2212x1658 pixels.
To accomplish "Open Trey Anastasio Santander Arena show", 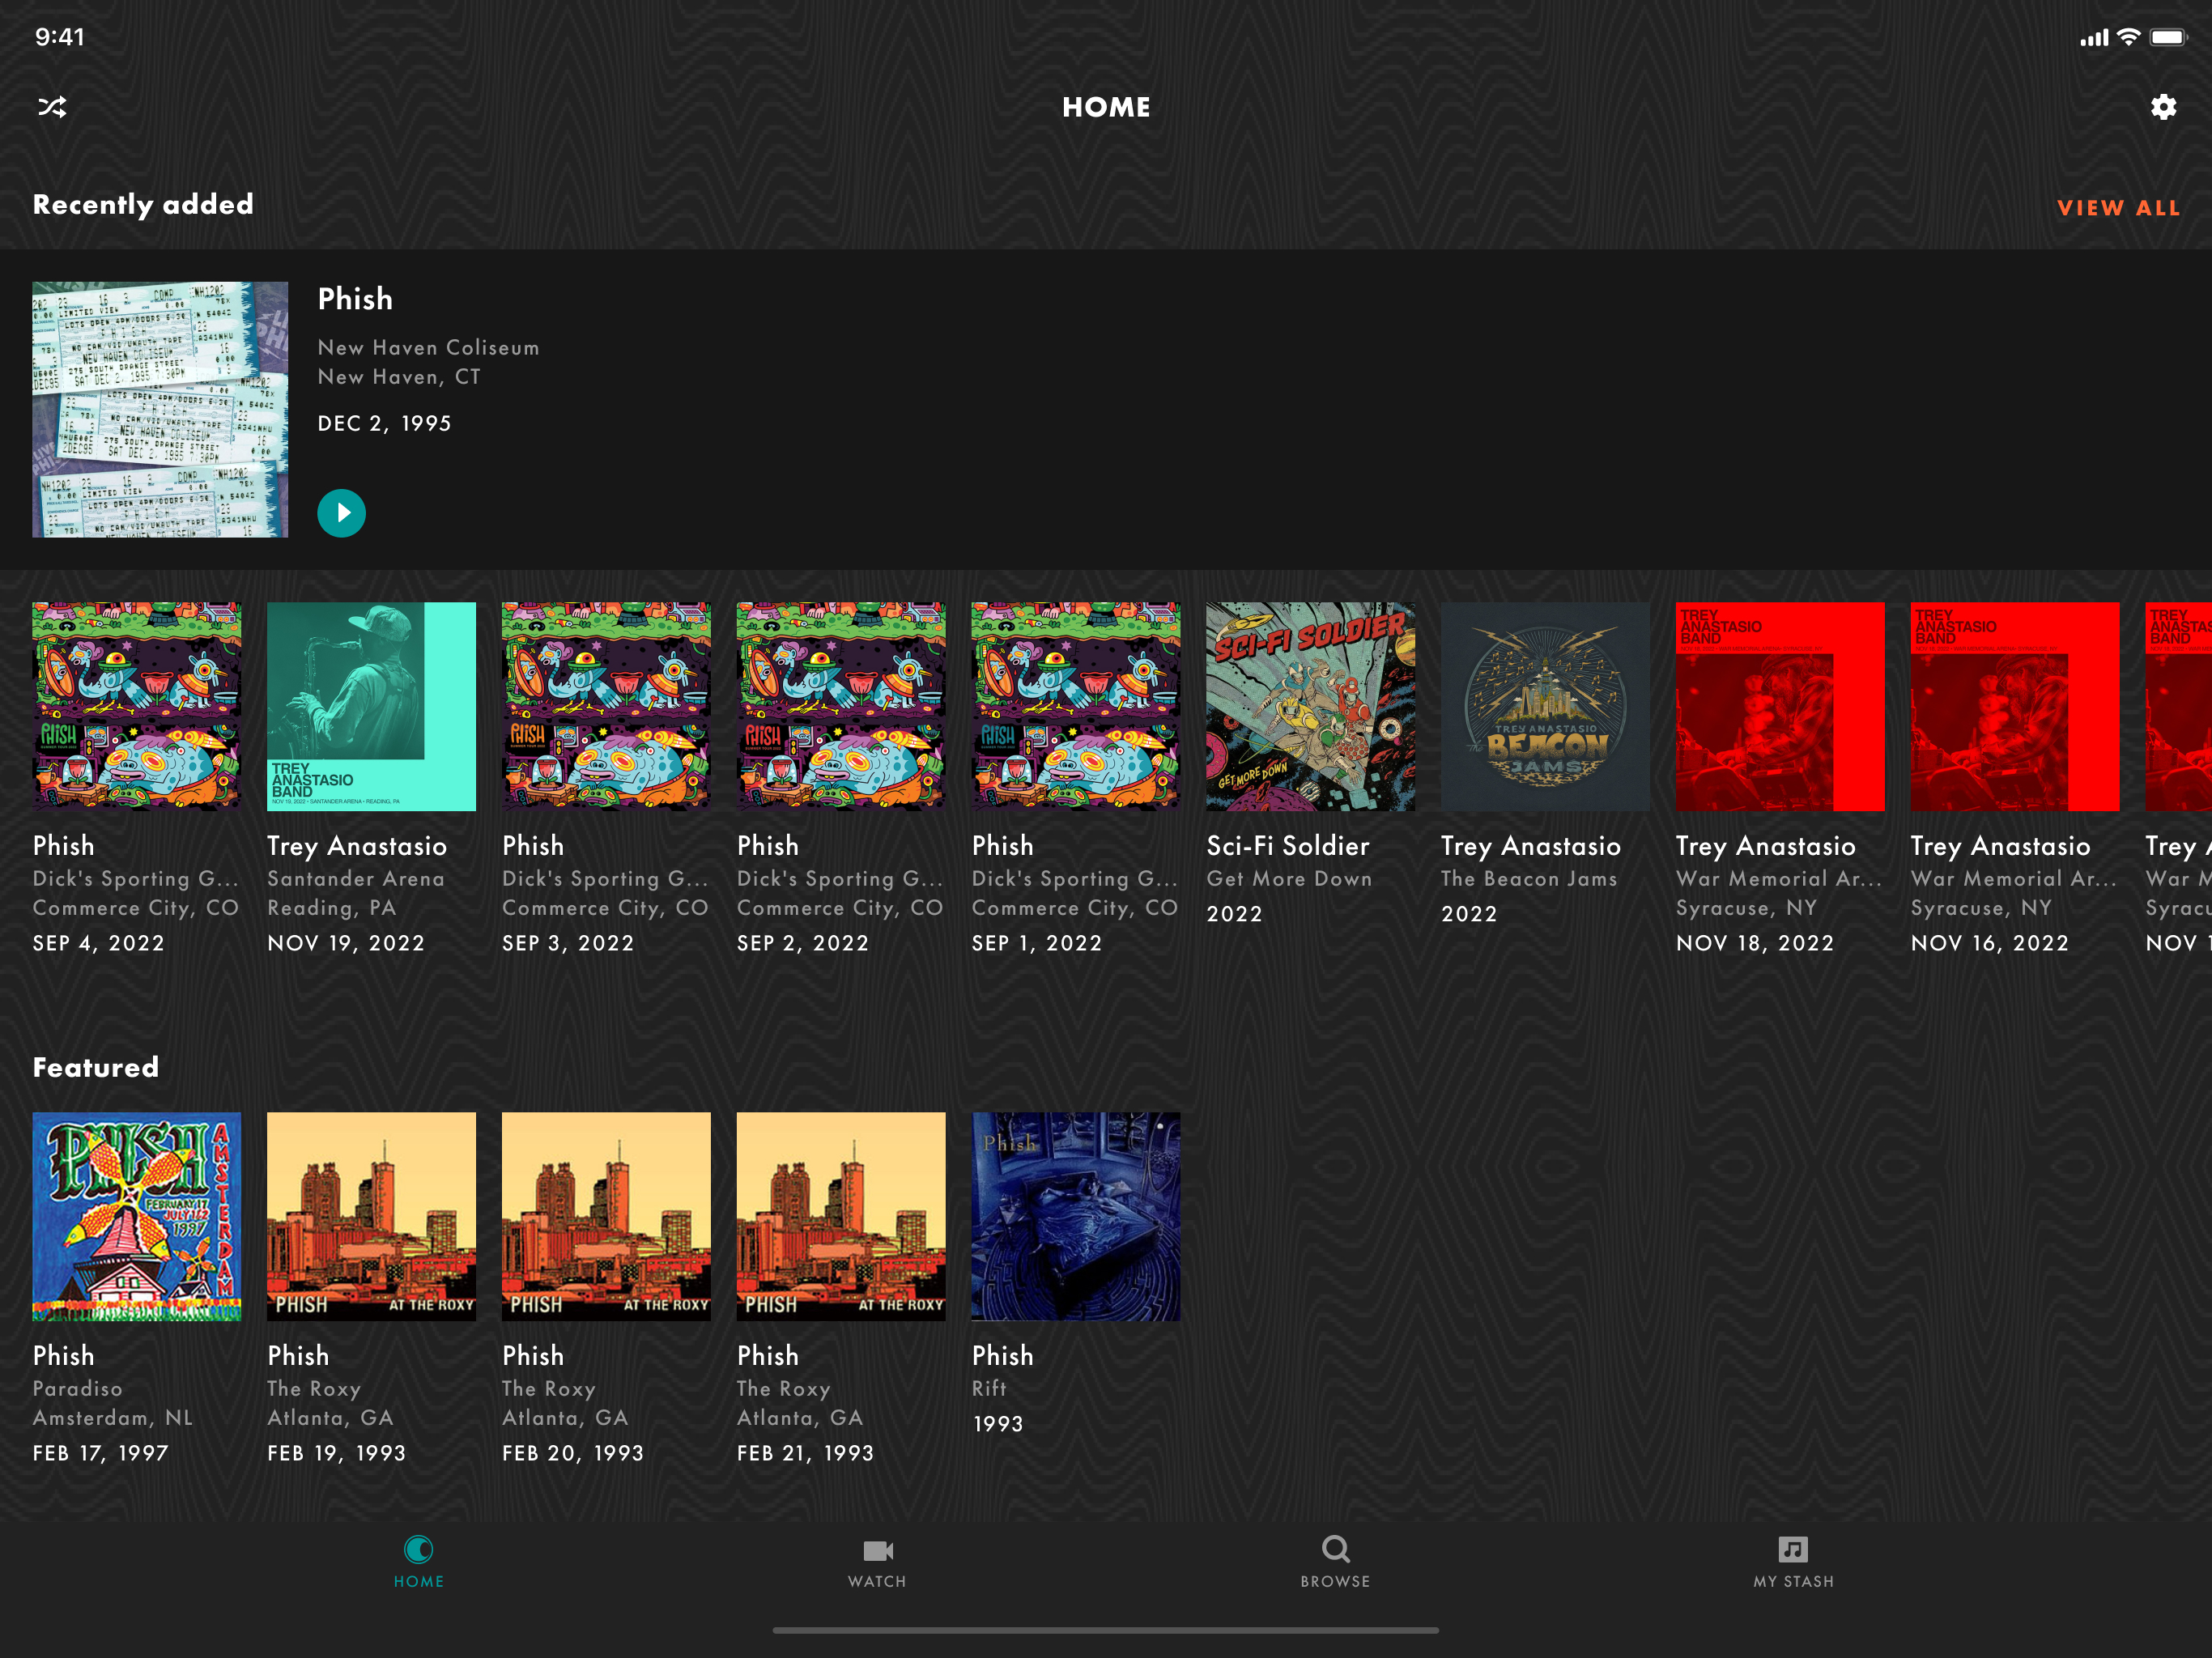I will tap(371, 706).
